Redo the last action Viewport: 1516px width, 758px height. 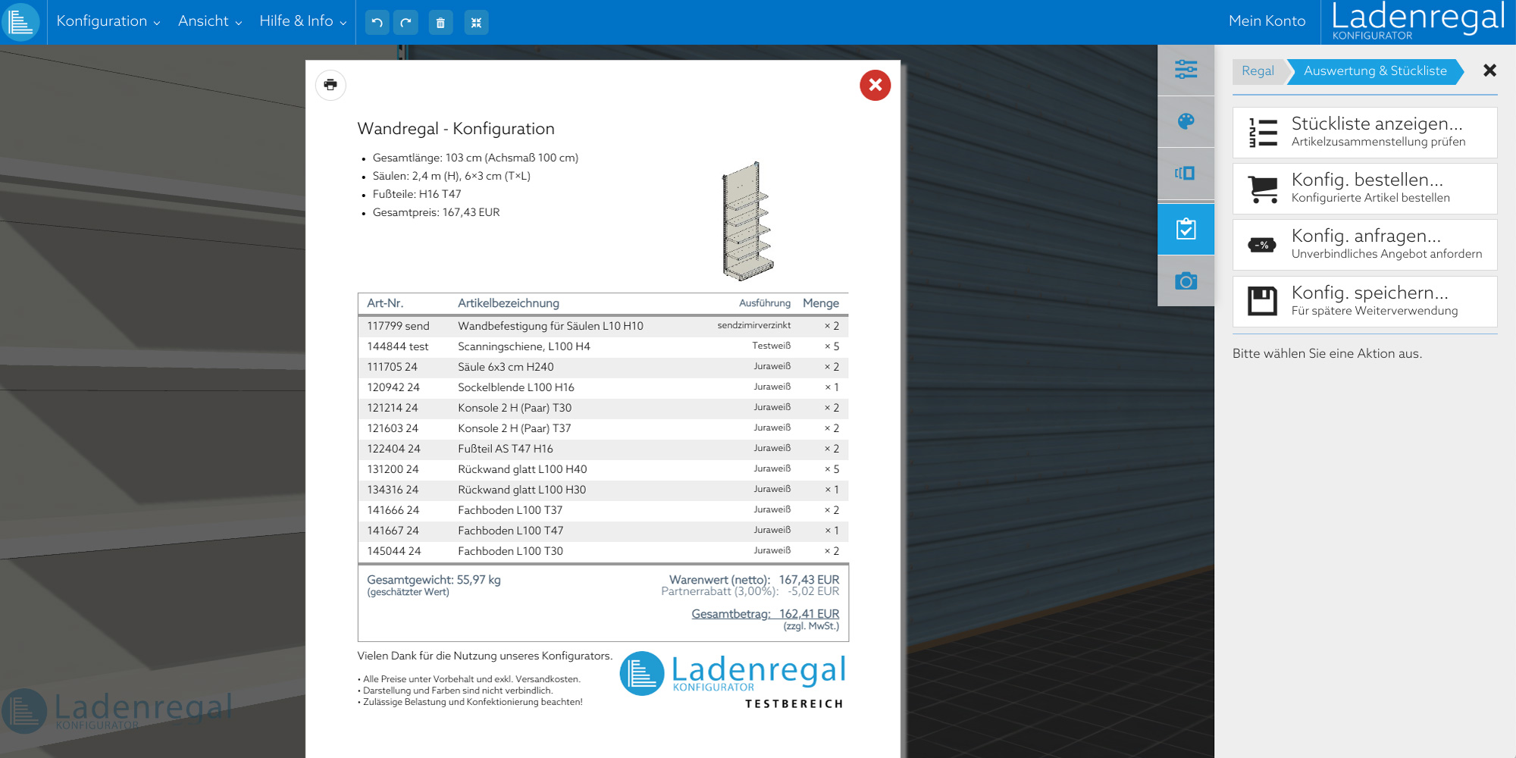pyautogui.click(x=406, y=23)
